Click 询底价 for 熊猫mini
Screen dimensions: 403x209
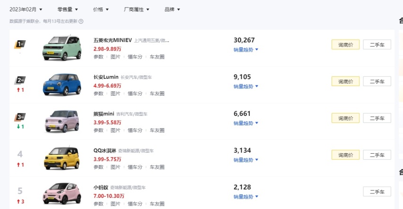[345, 118]
